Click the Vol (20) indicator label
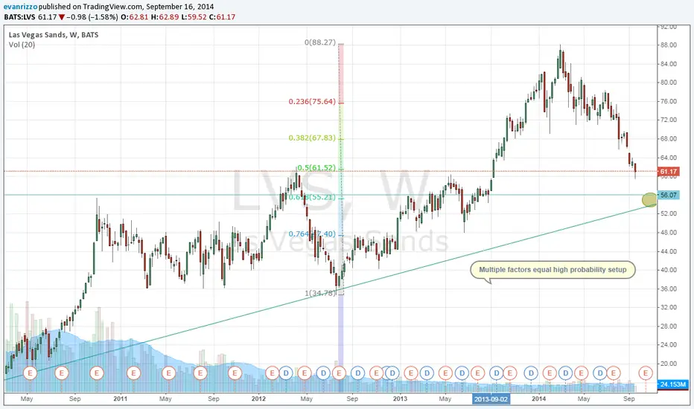694x409 pixels. [x=22, y=45]
